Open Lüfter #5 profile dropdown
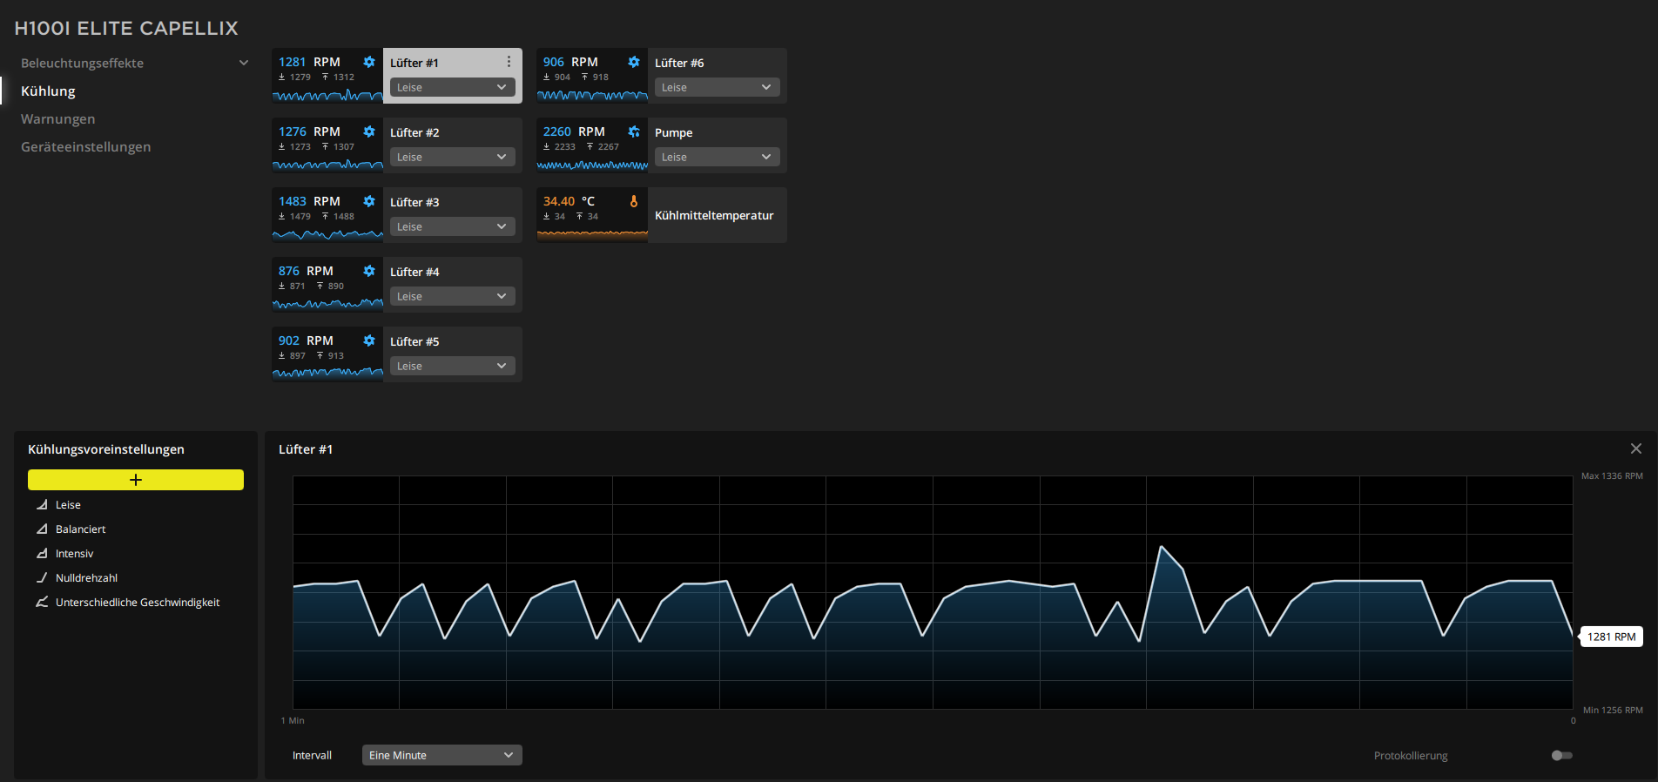This screenshot has height=782, width=1658. (453, 366)
